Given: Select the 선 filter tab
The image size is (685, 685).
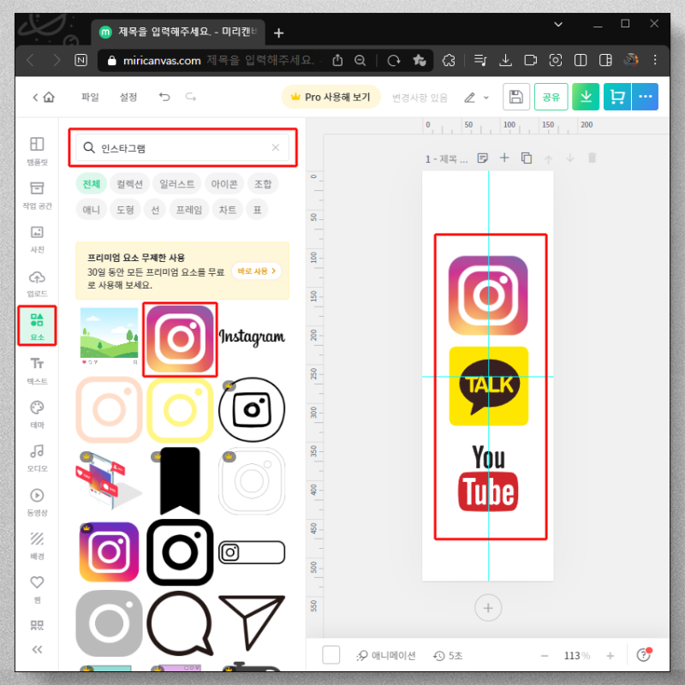Looking at the screenshot, I should (x=155, y=210).
